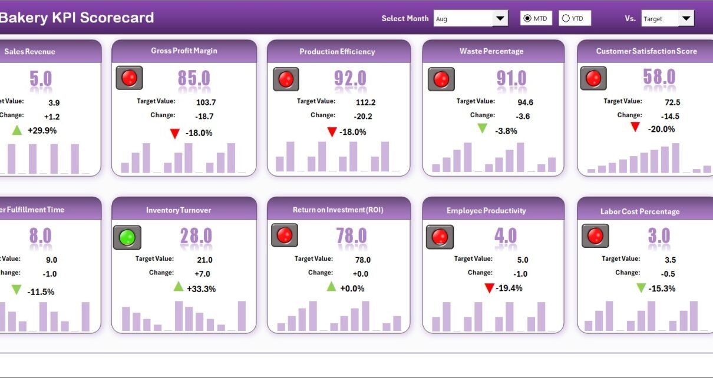Click the green up arrow beside +33.3%
The image size is (713, 378).
tap(179, 287)
